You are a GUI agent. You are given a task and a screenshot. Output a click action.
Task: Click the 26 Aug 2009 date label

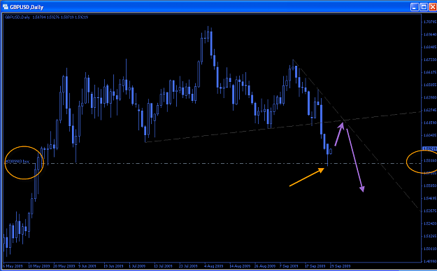(265, 266)
